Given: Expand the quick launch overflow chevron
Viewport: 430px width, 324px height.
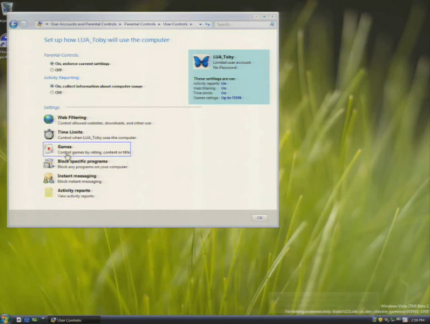Looking at the screenshot, I should (x=43, y=319).
